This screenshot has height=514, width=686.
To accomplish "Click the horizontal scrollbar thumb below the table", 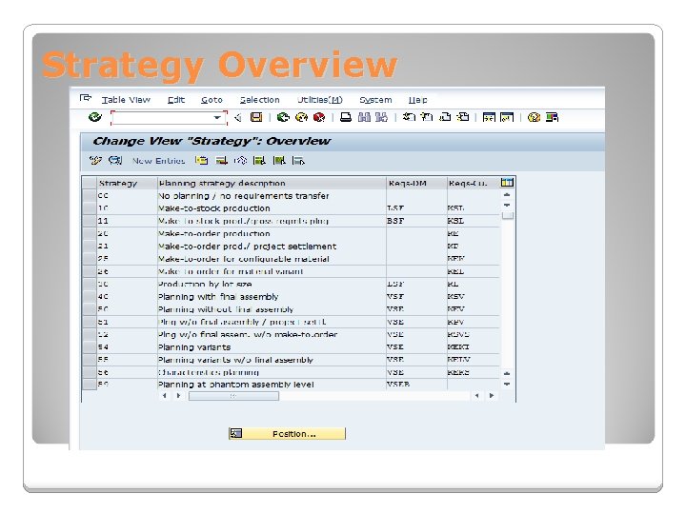I will point(233,396).
